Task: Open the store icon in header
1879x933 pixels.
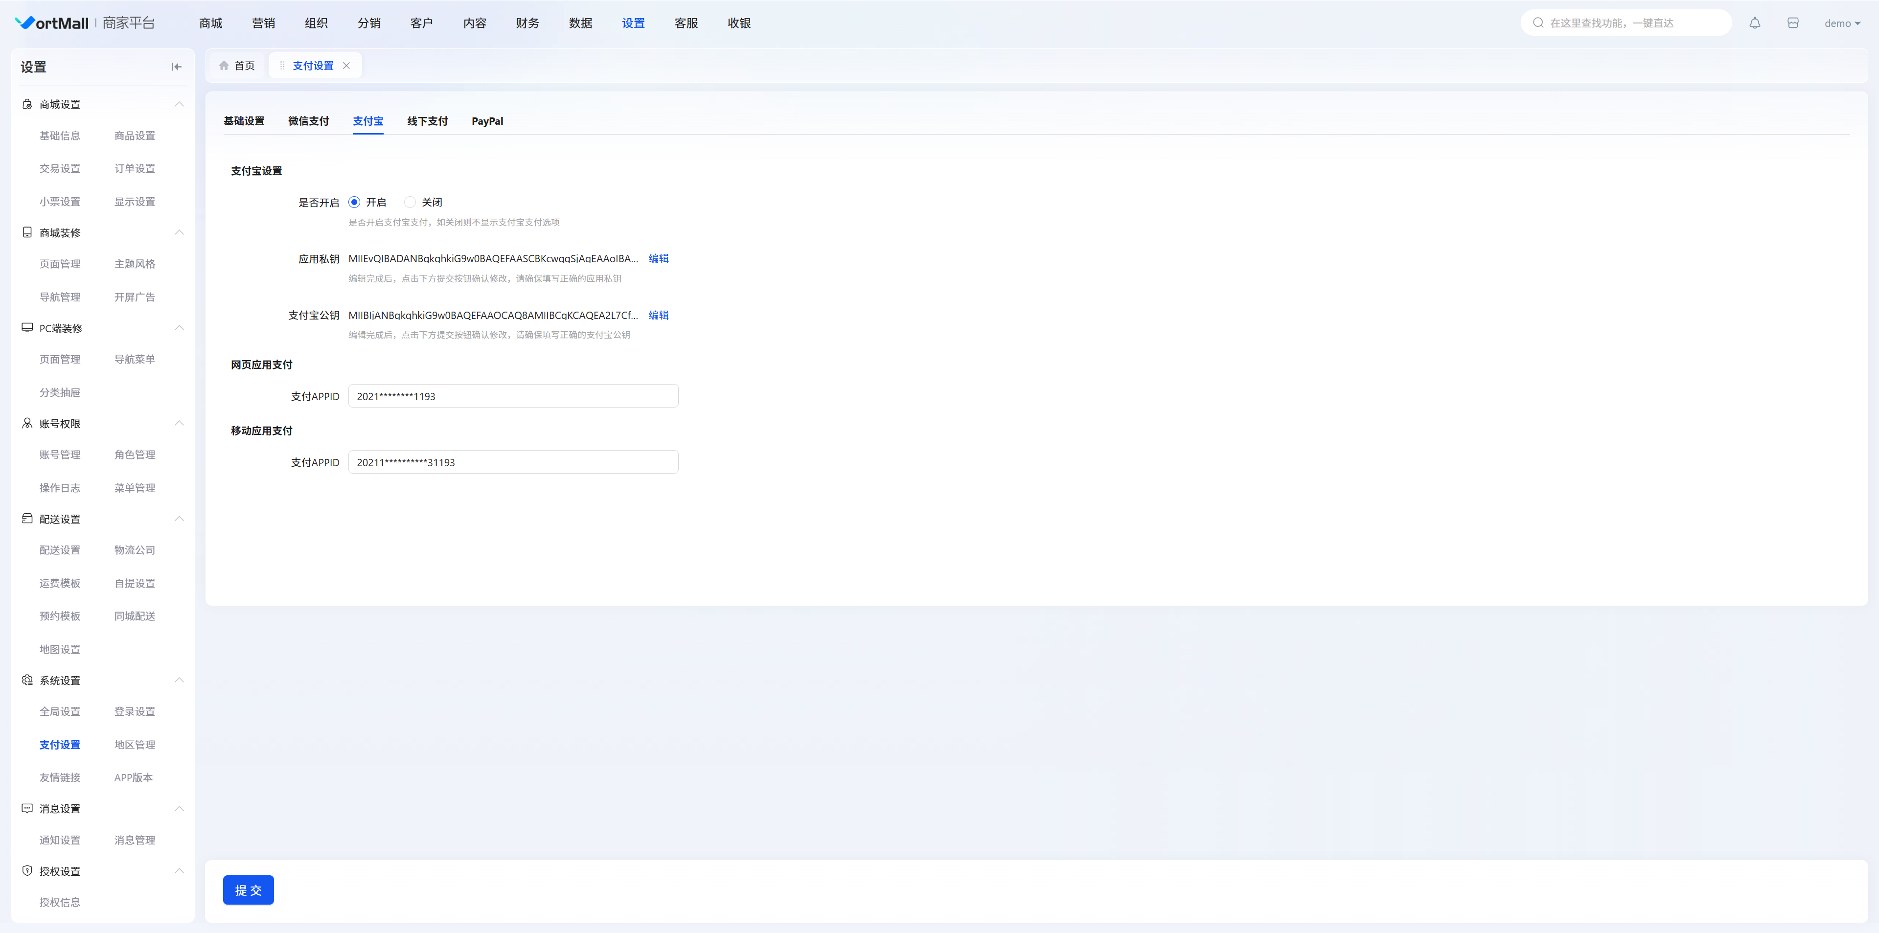Action: 1792,23
